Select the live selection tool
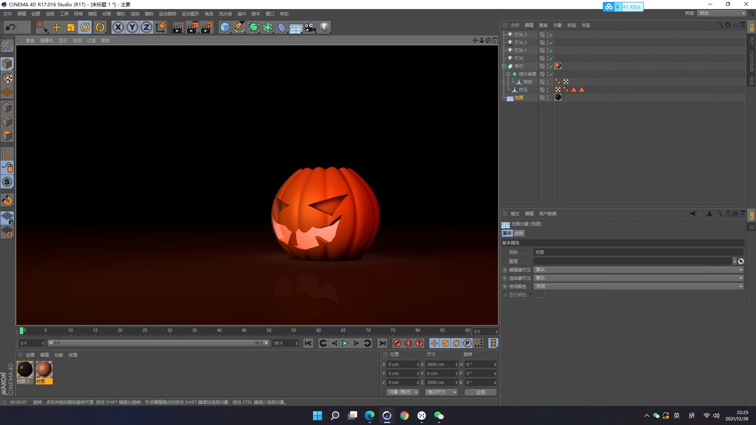 click(x=42, y=27)
